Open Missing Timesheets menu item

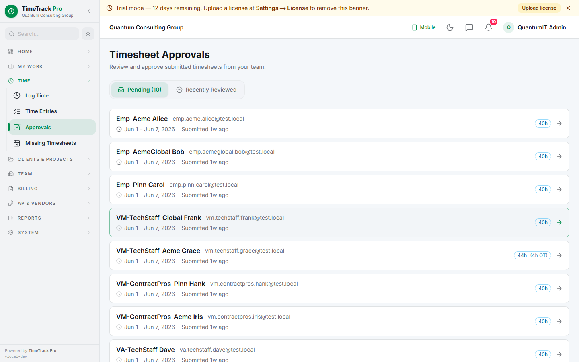(x=52, y=143)
